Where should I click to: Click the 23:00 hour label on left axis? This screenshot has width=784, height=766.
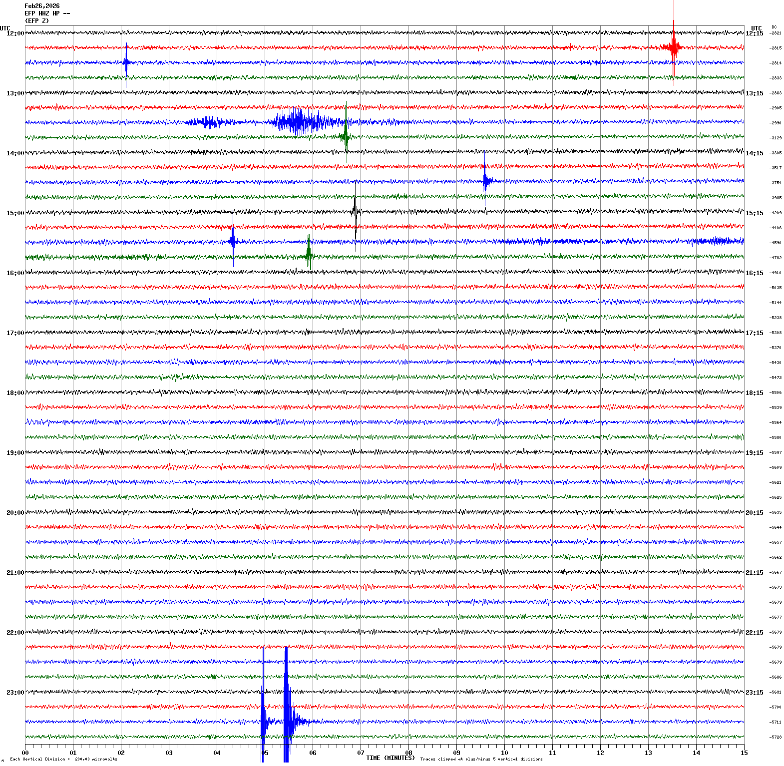coord(15,693)
